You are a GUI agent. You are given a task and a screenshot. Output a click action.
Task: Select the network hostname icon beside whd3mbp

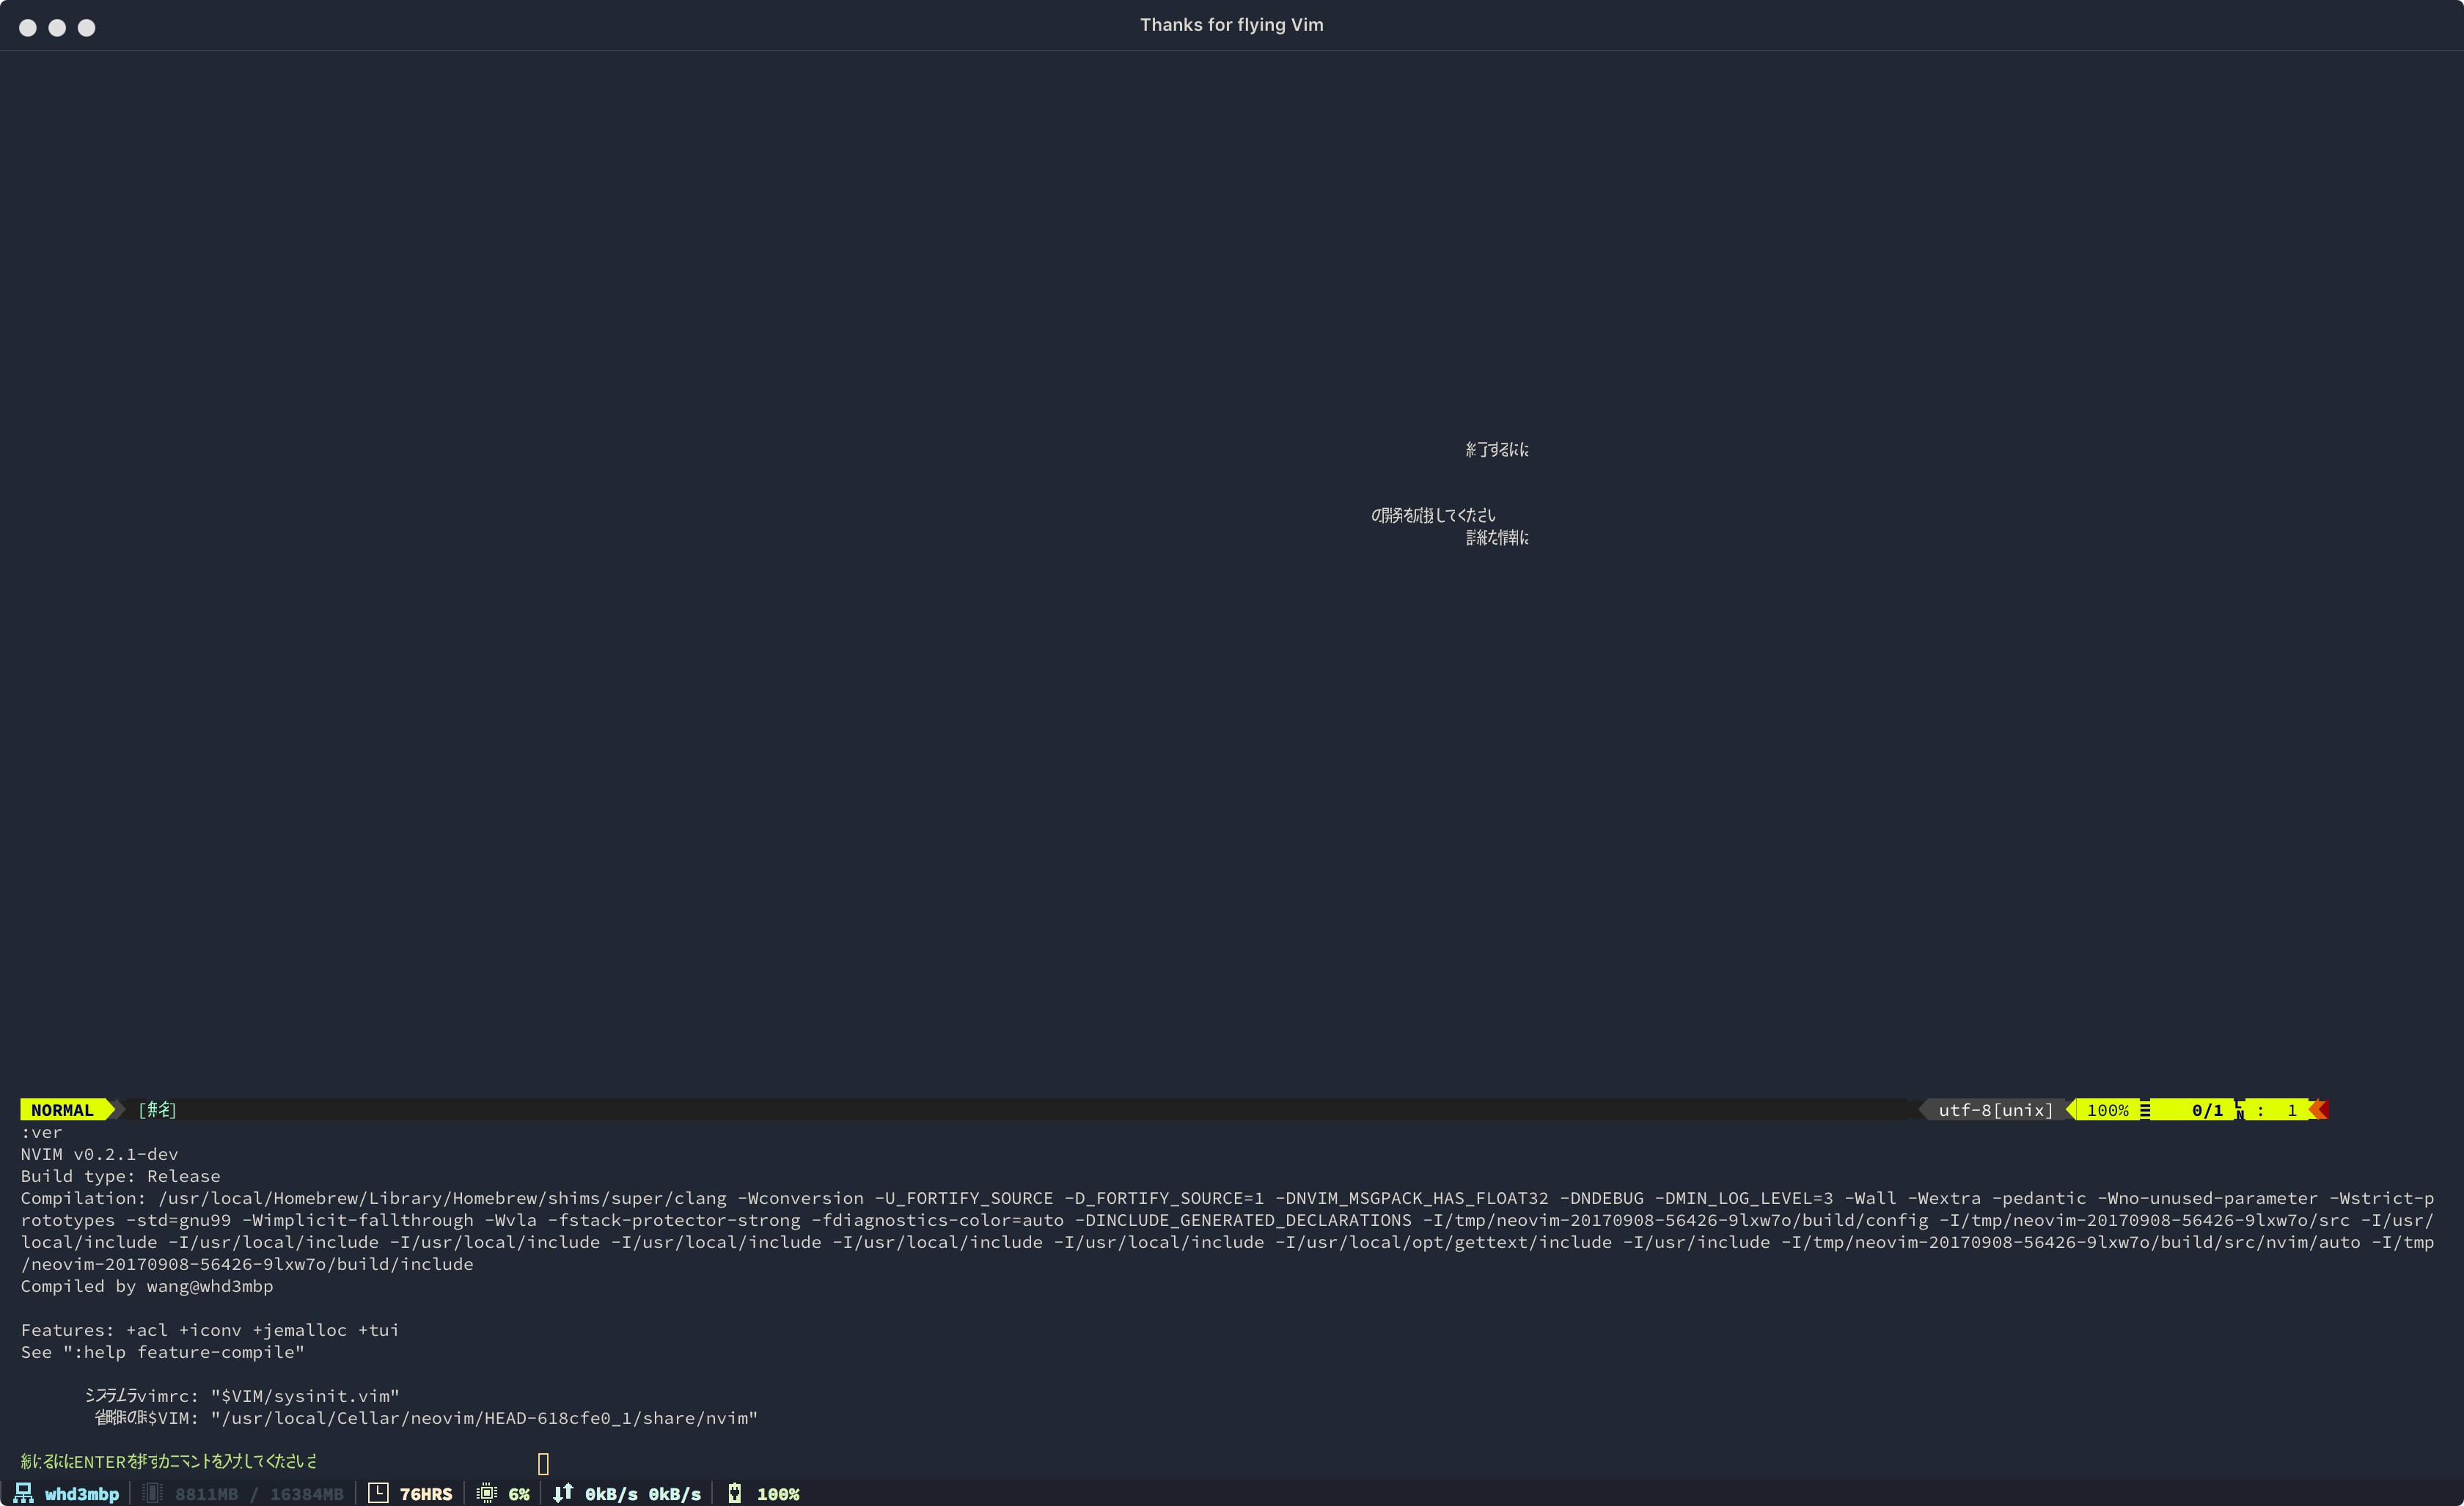(x=24, y=1494)
